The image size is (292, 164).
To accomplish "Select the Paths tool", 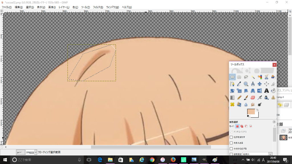I will click(232, 84).
